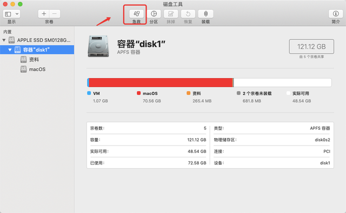Click the 资料 volume disk icon
Image resolution: width=346 pixels, height=213 pixels.
[23, 59]
